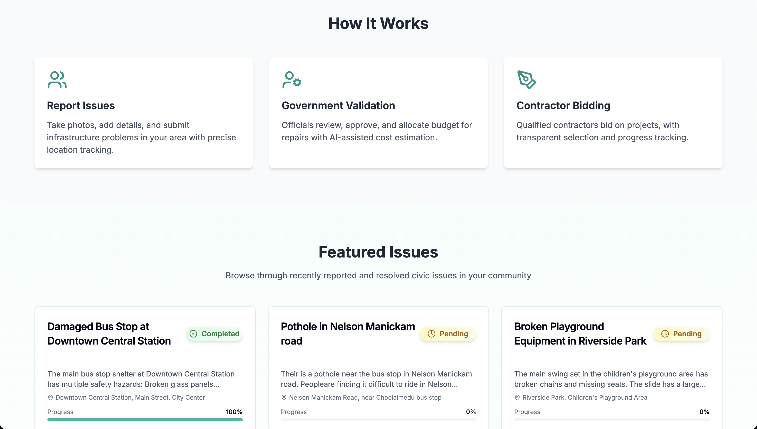Screen dimensions: 757x429
Task: Click the Downtown Central Station location pin icon
Action: (x=50, y=398)
